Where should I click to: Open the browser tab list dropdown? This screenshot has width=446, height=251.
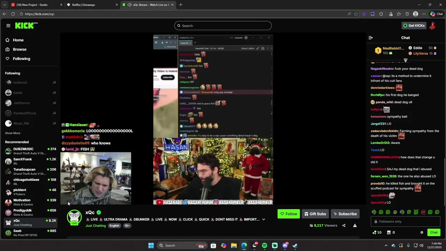4,5
